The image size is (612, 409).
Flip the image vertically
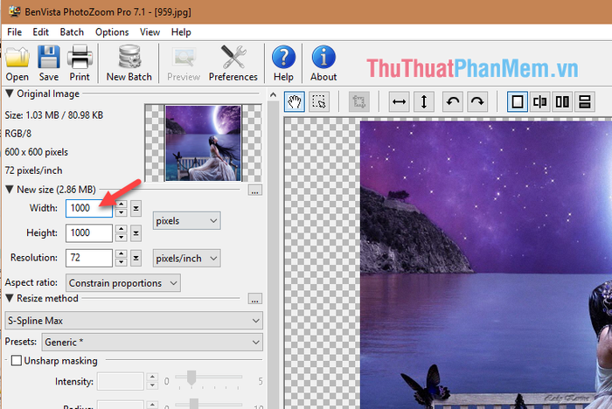coord(424,102)
